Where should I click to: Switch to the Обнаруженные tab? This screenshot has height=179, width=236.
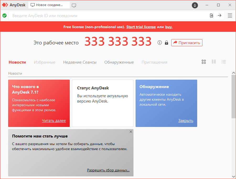point(119,62)
